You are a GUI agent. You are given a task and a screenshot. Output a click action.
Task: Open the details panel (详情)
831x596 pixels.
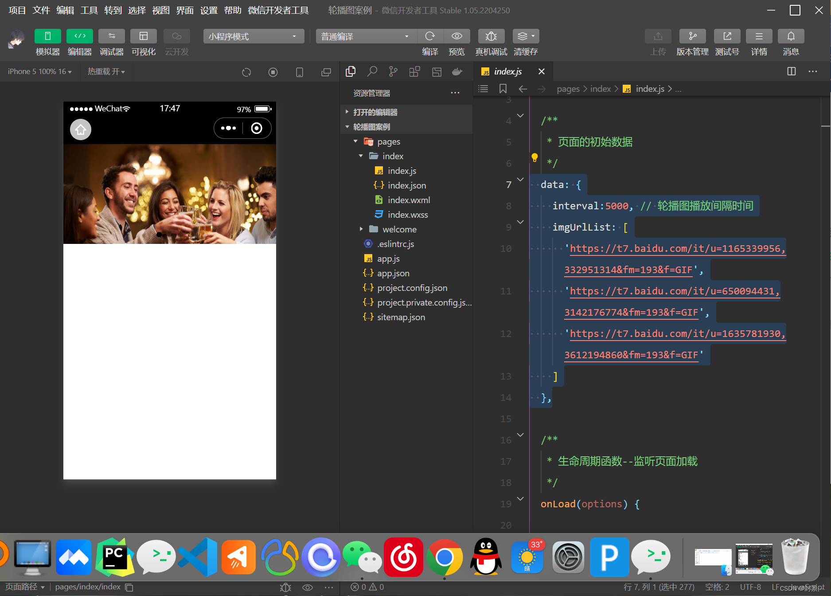759,36
